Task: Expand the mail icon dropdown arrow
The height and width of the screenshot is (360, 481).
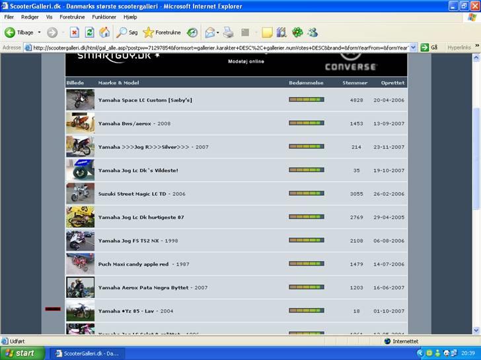Action: 218,32
